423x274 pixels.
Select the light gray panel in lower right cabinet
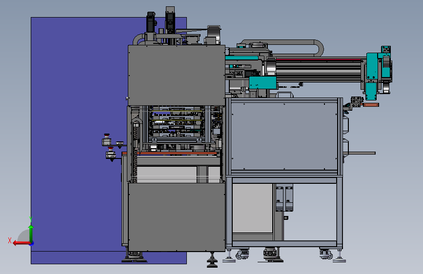(253, 208)
